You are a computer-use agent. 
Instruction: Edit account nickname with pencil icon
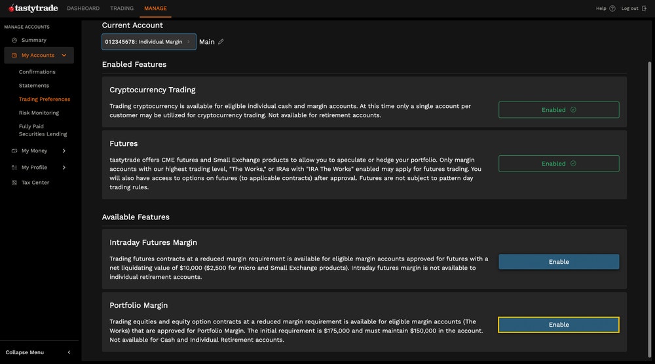[221, 42]
